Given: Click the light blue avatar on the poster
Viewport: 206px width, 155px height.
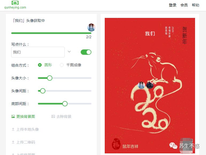Looking at the screenshot, I should [x=141, y=85].
